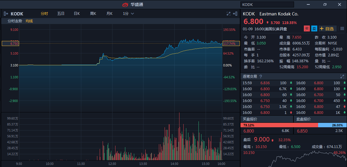Image resolution: width=347 pixels, height=167 pixels.
Task: Click the KODK symbol search field
Action: tap(267, 4)
